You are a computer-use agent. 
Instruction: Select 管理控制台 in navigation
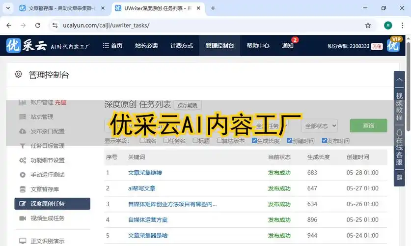pos(219,45)
